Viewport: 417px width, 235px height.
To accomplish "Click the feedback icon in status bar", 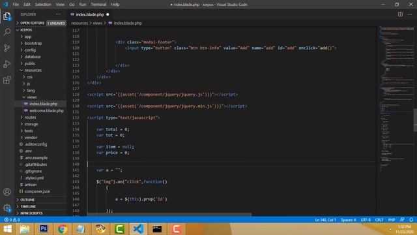I will coord(402,220).
